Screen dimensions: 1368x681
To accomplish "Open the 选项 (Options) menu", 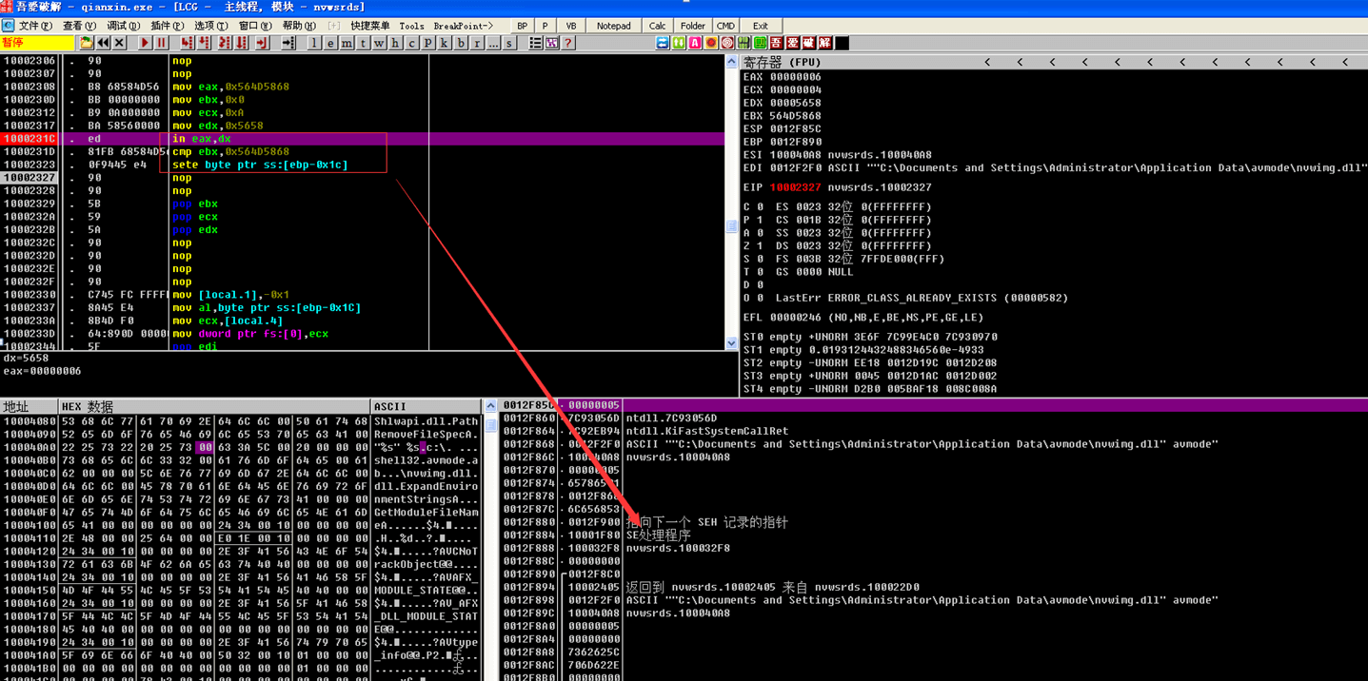I will pyautogui.click(x=211, y=26).
